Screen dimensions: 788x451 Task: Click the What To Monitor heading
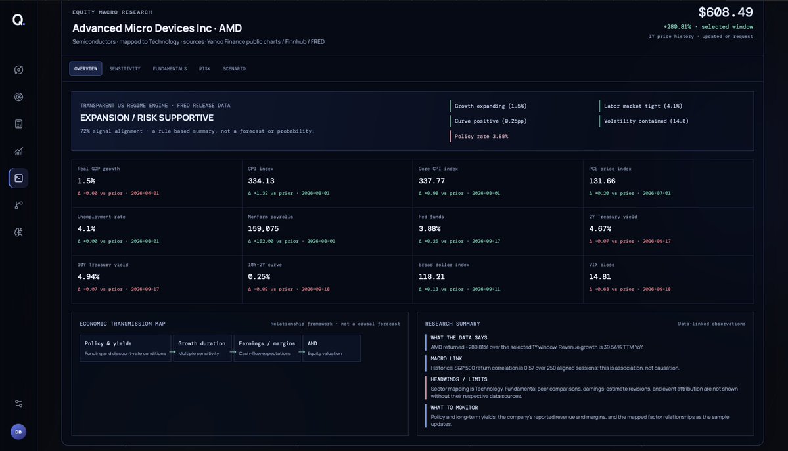pyautogui.click(x=454, y=408)
